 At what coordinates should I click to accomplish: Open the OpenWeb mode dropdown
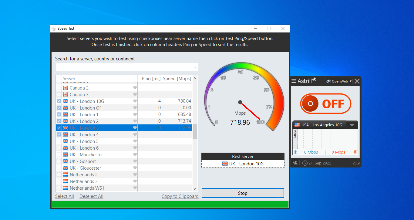coord(339,81)
